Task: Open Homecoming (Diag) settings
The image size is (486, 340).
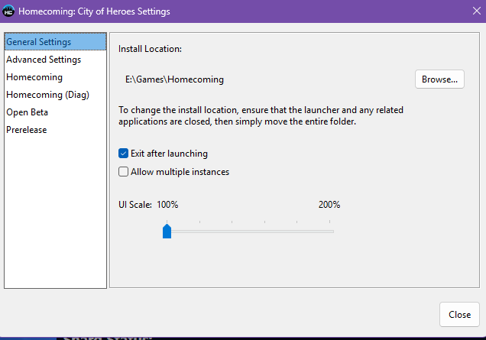Action: click(x=47, y=95)
